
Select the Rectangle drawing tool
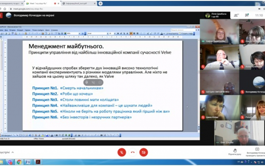[20, 135]
